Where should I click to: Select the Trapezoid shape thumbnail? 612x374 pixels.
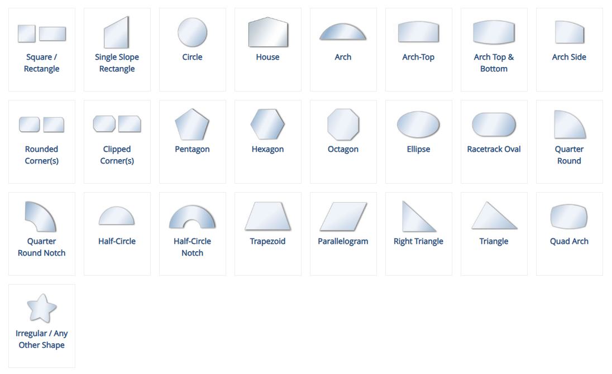coord(267,217)
